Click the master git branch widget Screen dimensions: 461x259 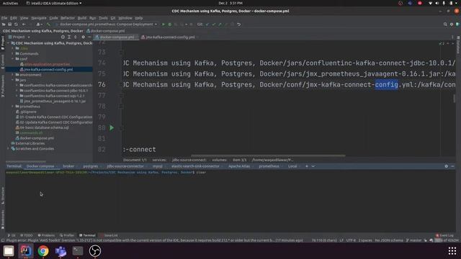click(414, 240)
